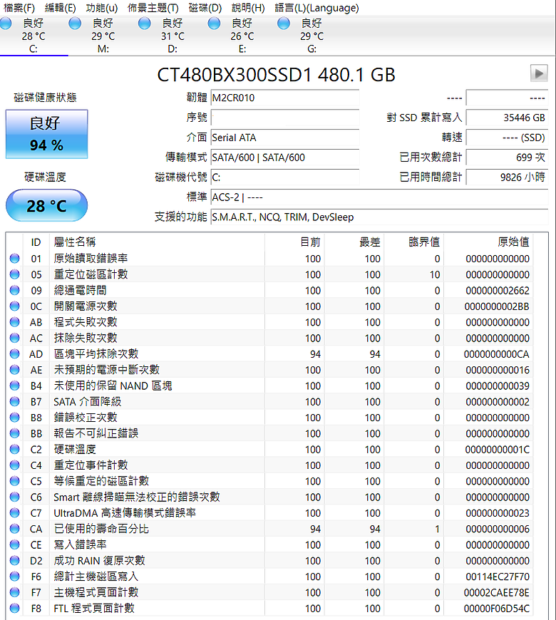Switch to the D: drive tab
Screen dimensions: 556x620
tap(173, 36)
